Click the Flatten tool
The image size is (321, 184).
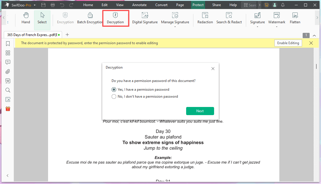(295, 18)
